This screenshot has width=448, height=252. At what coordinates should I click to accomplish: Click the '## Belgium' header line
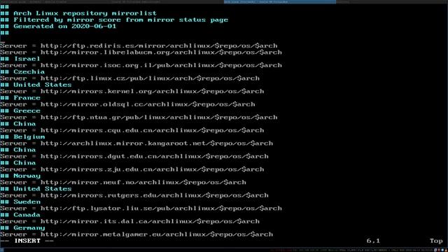[22, 137]
